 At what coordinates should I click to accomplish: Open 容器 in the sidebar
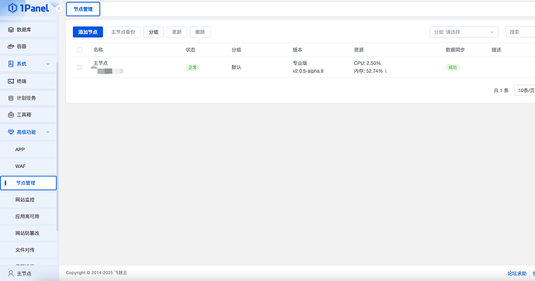click(x=29, y=46)
